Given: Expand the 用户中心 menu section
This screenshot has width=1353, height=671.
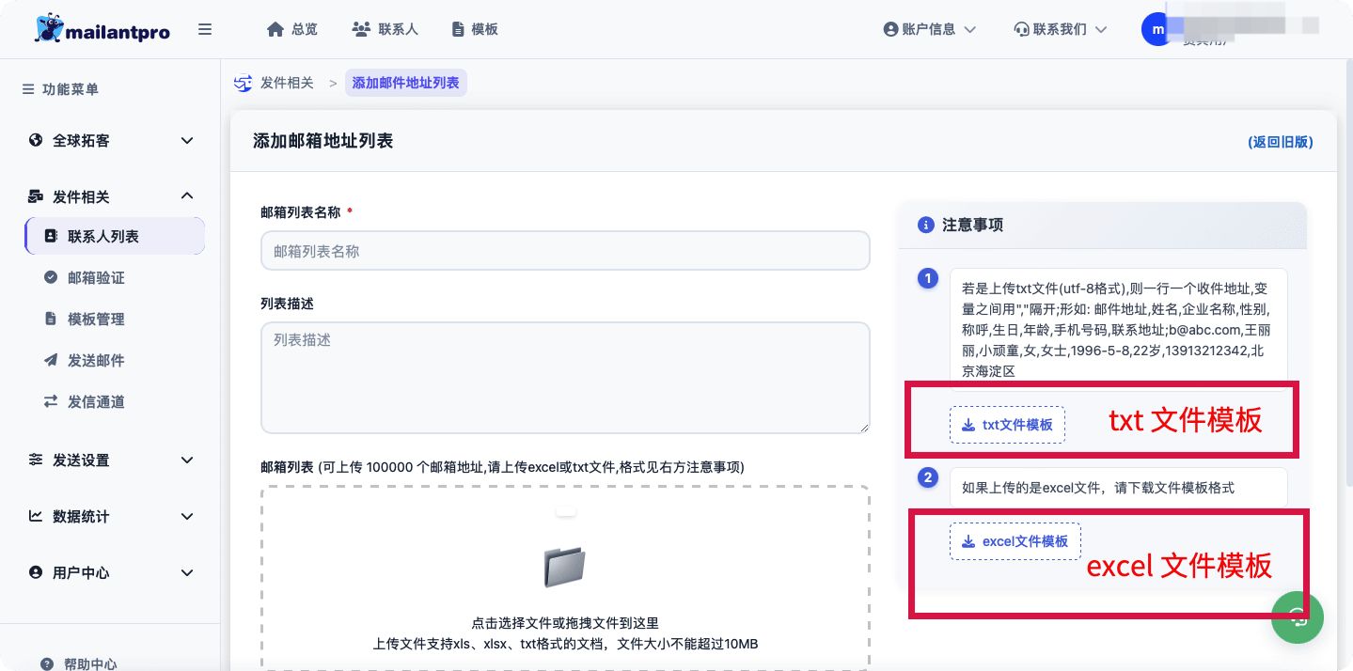Looking at the screenshot, I should pyautogui.click(x=111, y=573).
